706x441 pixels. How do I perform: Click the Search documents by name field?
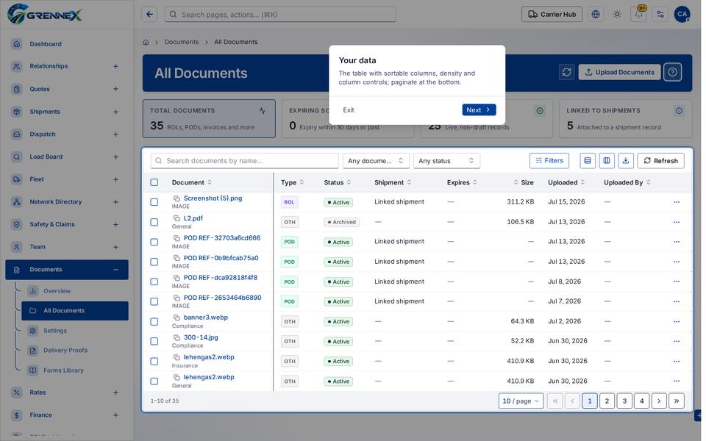tap(244, 161)
